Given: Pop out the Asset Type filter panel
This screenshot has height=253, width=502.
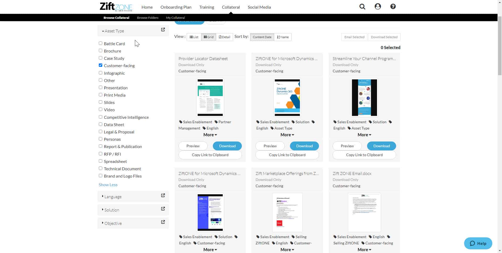Looking at the screenshot, I should 163,30.
